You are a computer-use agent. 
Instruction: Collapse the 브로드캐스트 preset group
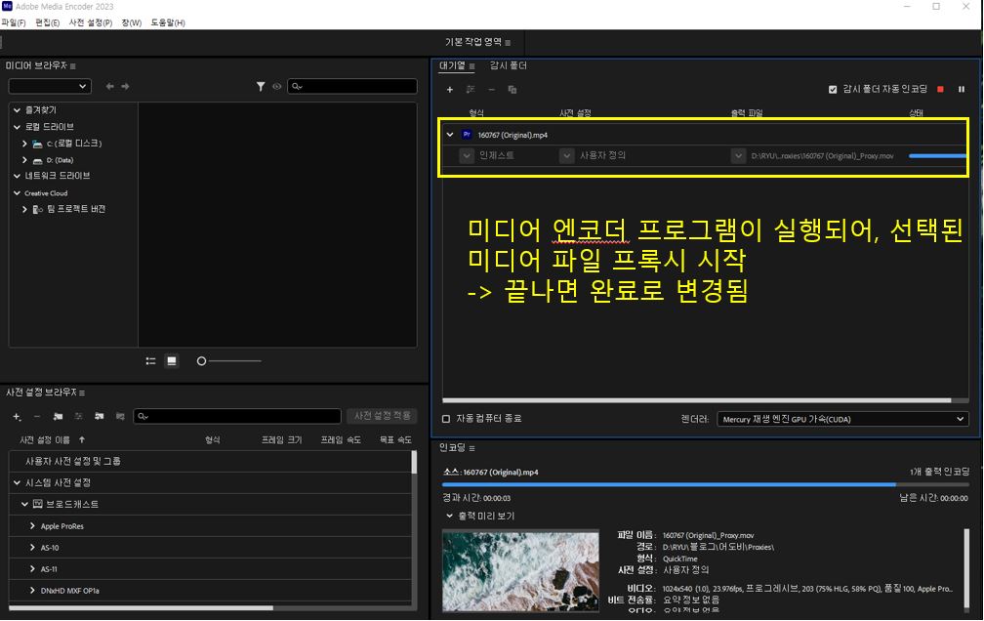[24, 504]
